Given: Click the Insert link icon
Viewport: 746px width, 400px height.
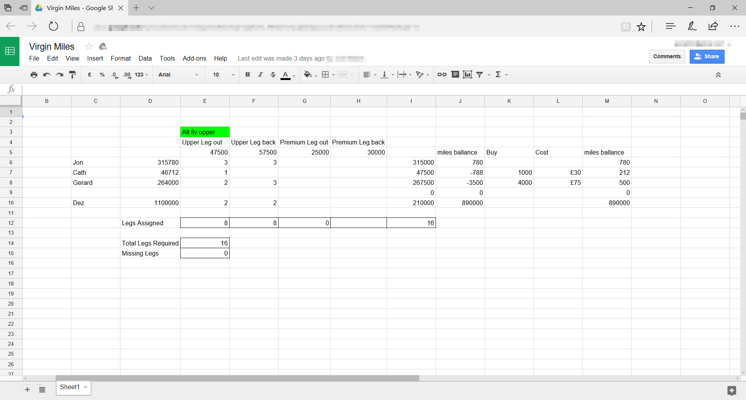Looking at the screenshot, I should [442, 75].
